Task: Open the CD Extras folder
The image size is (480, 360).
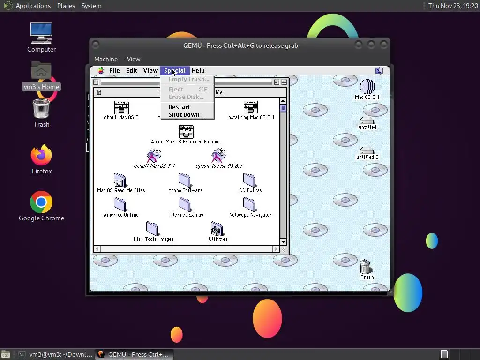Action: (249, 180)
